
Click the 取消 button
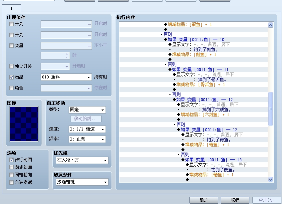[235, 200]
